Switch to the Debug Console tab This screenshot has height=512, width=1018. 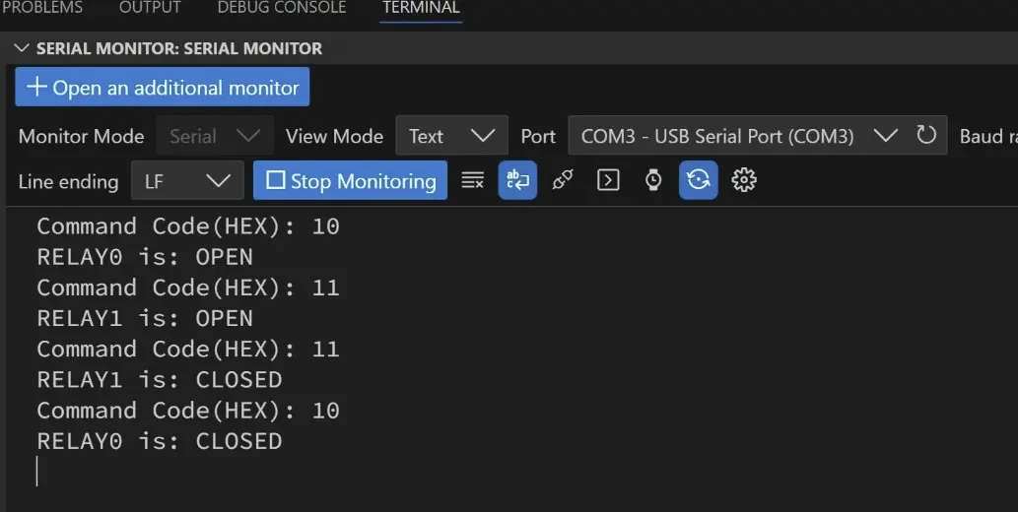281,8
